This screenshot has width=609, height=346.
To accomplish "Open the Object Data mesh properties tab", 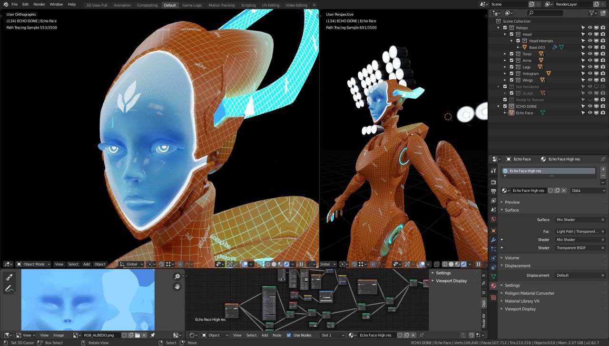I will click(x=493, y=276).
